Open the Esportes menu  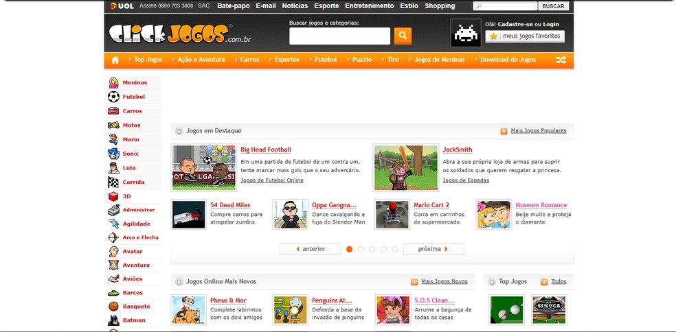pyautogui.click(x=286, y=60)
